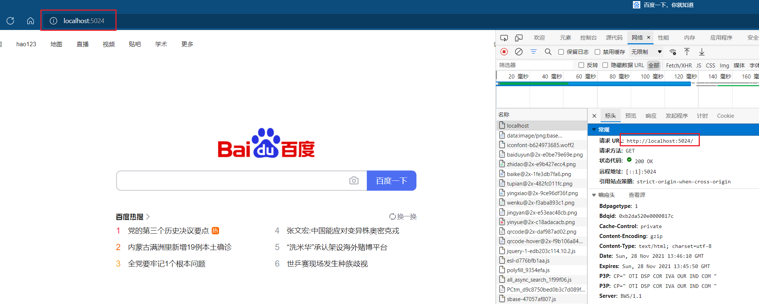Open the Cookie request tab
The height and width of the screenshot is (304, 759).
[x=726, y=116]
